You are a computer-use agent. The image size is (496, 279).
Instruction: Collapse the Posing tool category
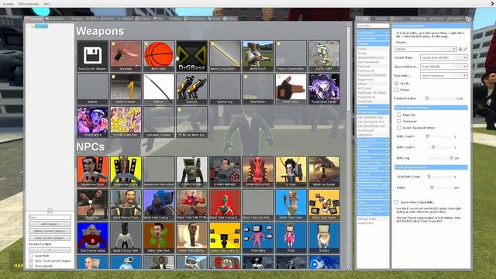coord(373,44)
